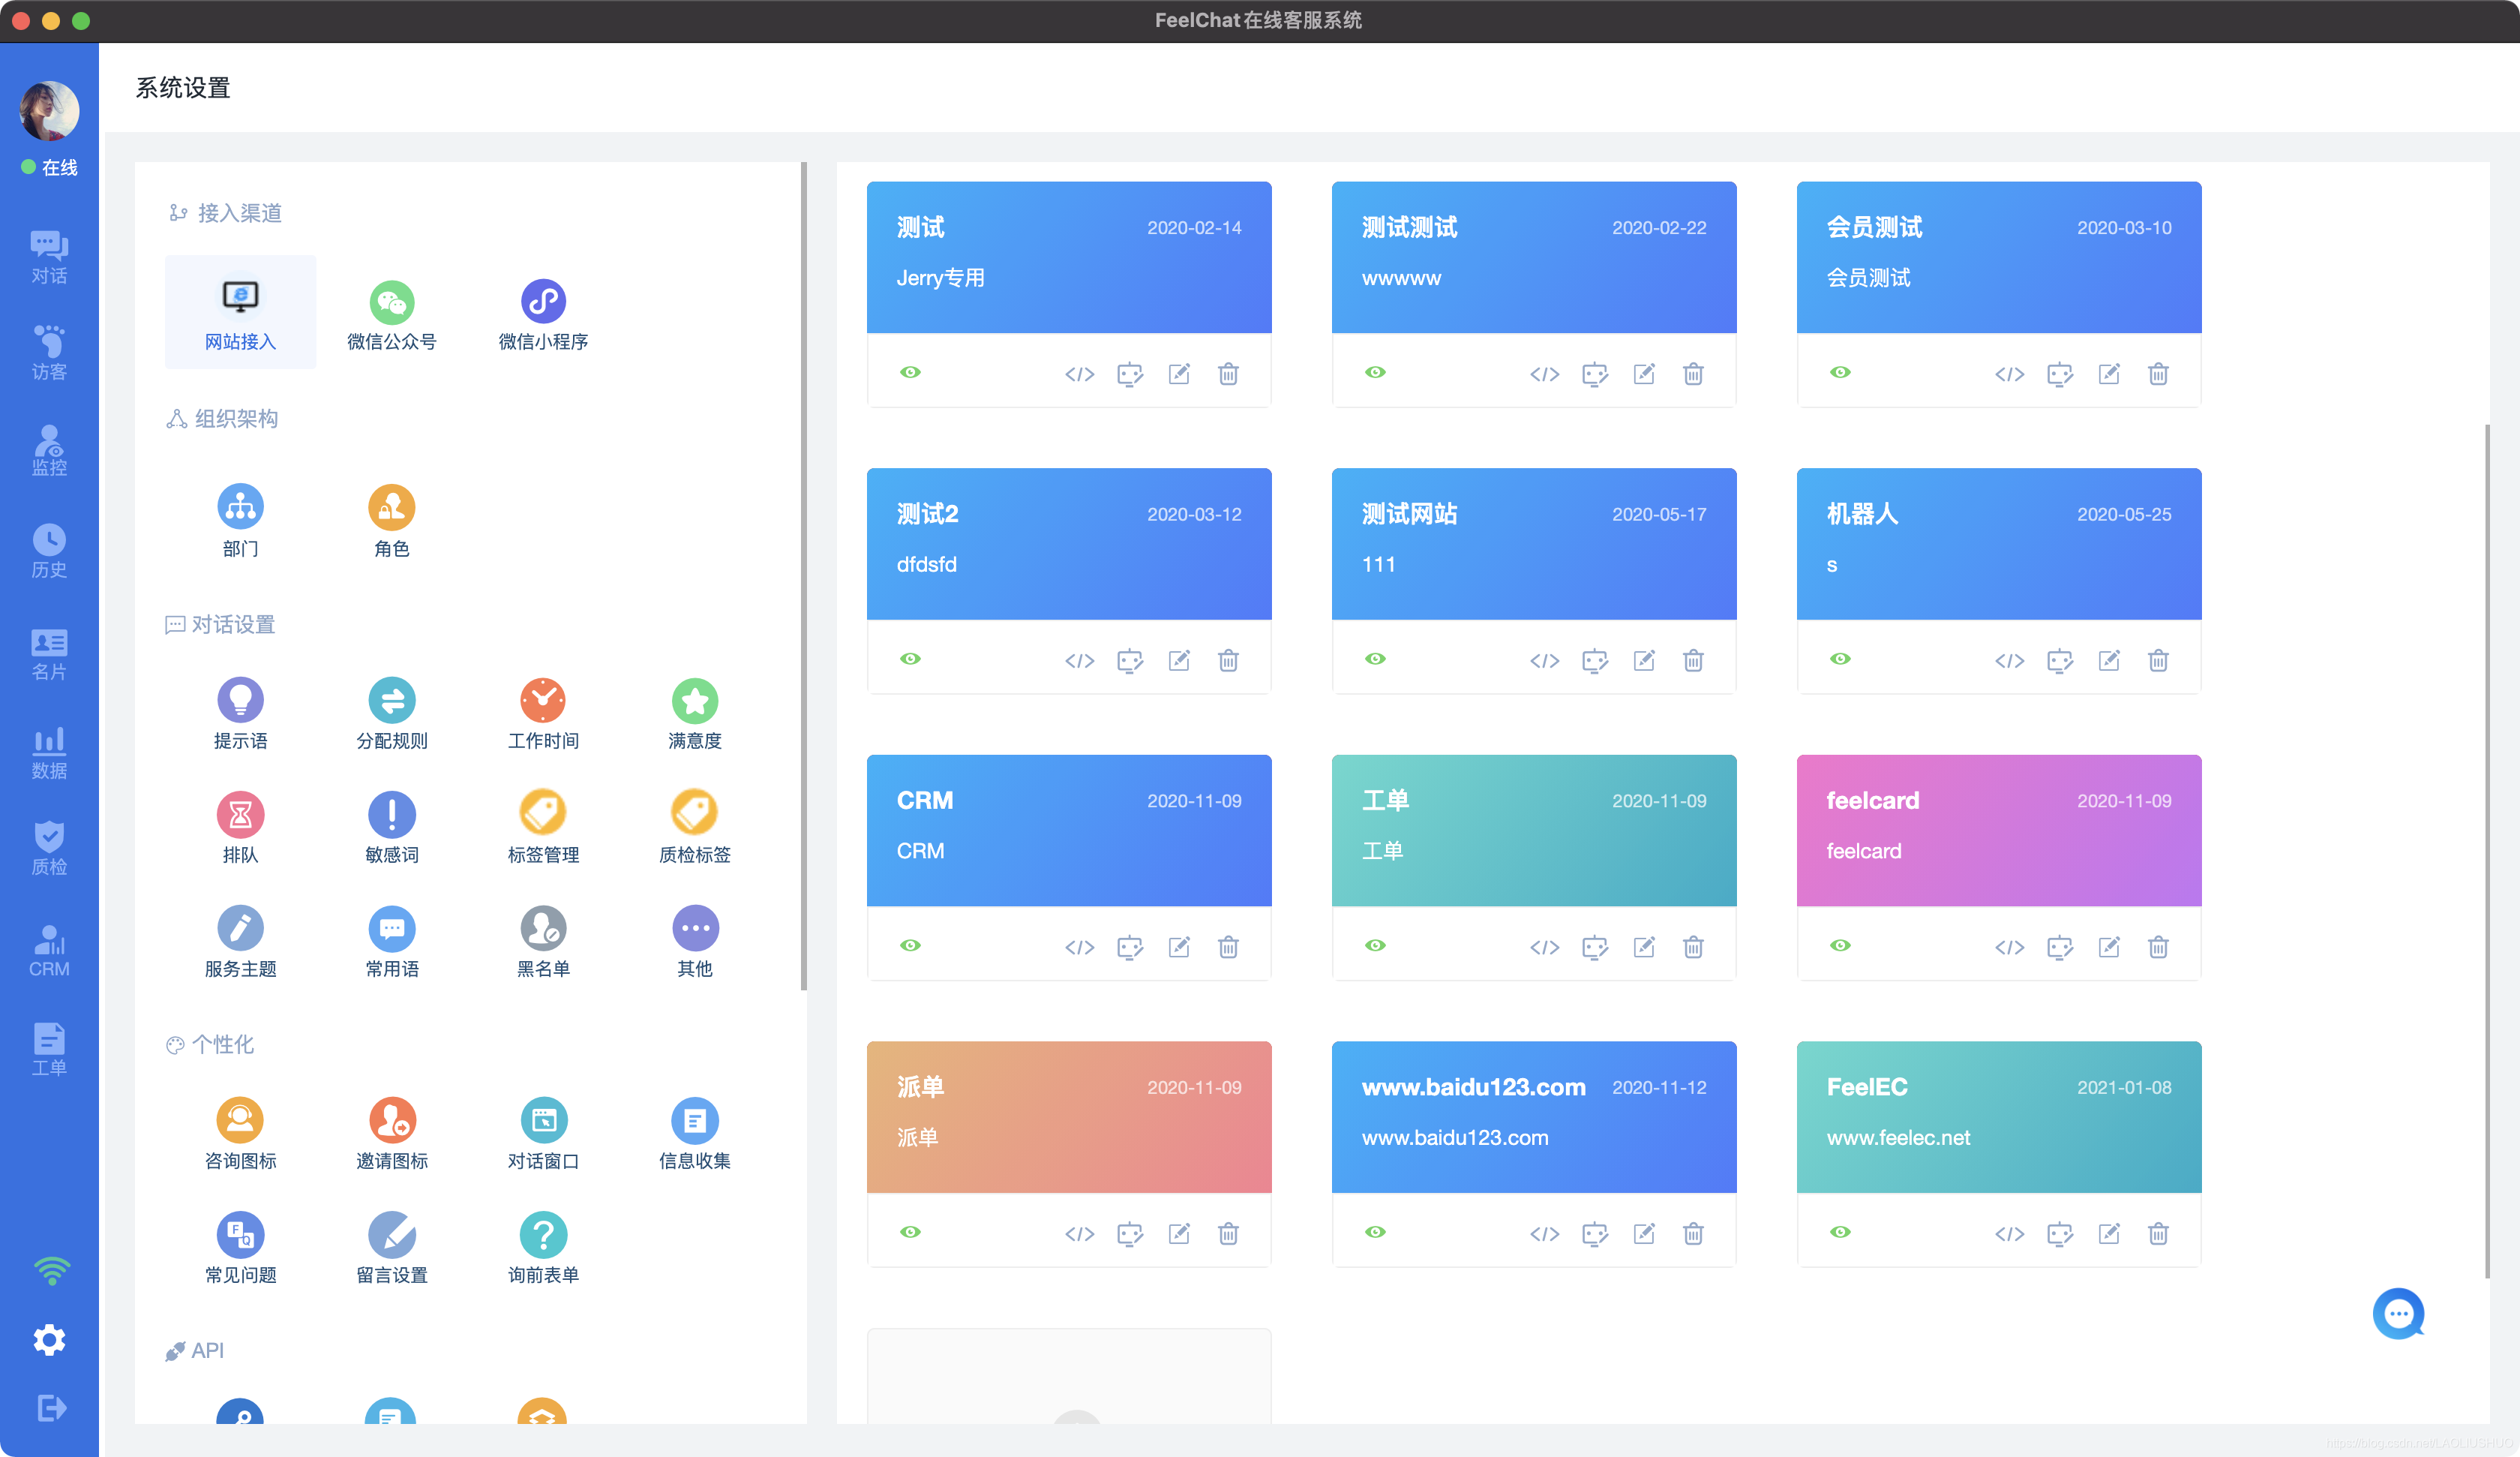
Task: Open the 敏感词 settings icon
Action: point(391,815)
